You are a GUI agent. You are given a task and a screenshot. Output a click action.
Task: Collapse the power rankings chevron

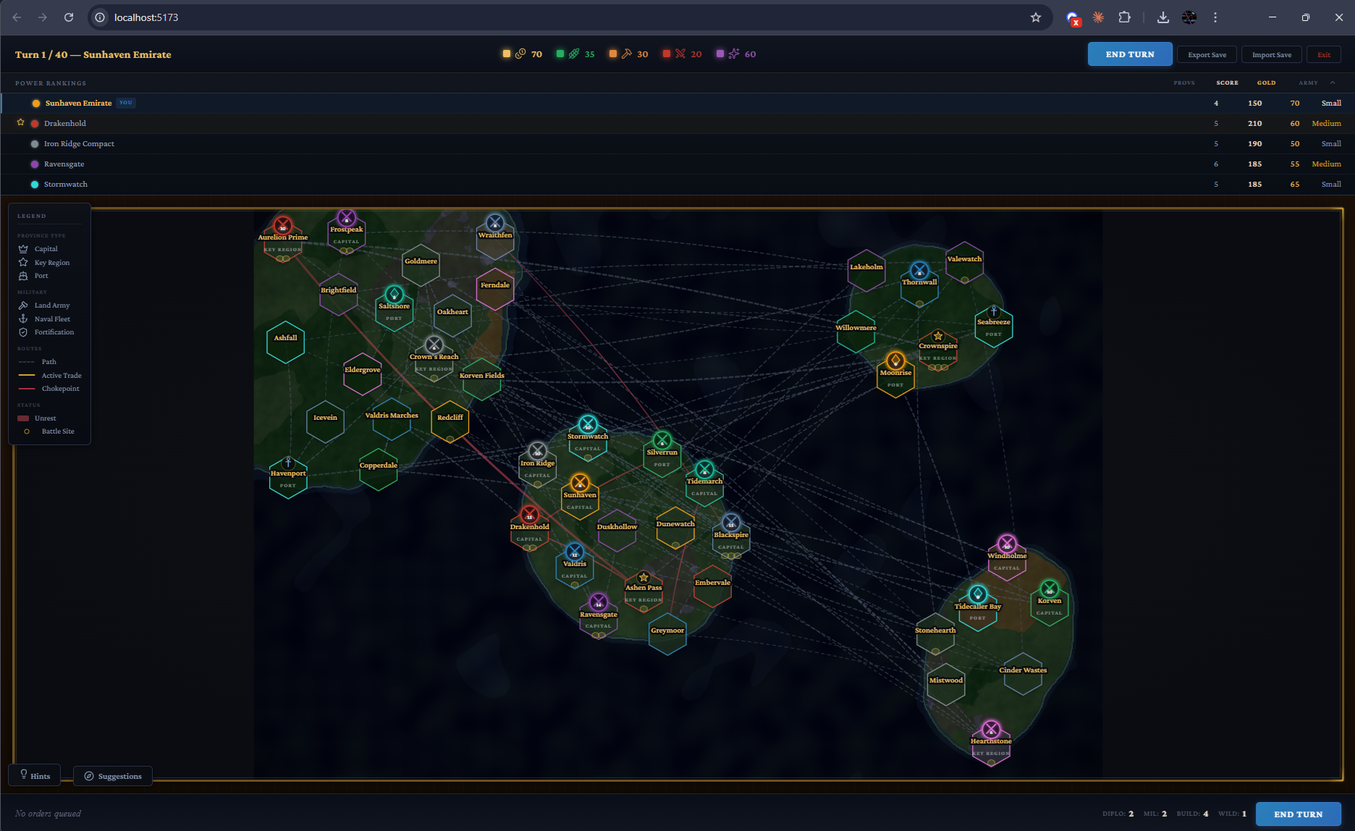[x=1333, y=83]
